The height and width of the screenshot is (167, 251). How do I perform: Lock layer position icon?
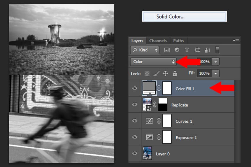[165, 73]
